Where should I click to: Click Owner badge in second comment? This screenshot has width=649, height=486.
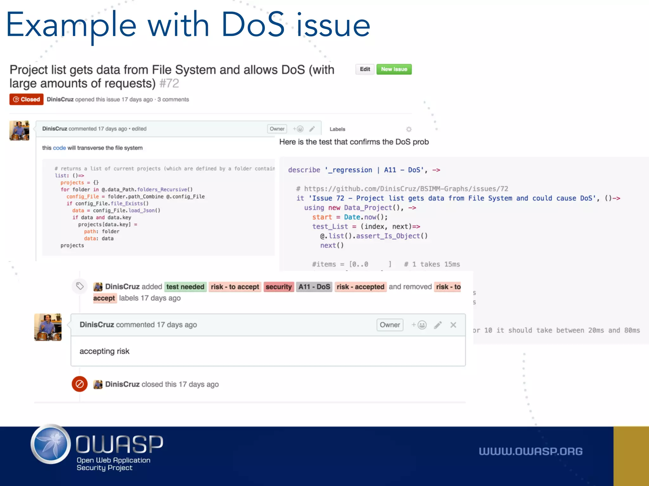pos(390,325)
